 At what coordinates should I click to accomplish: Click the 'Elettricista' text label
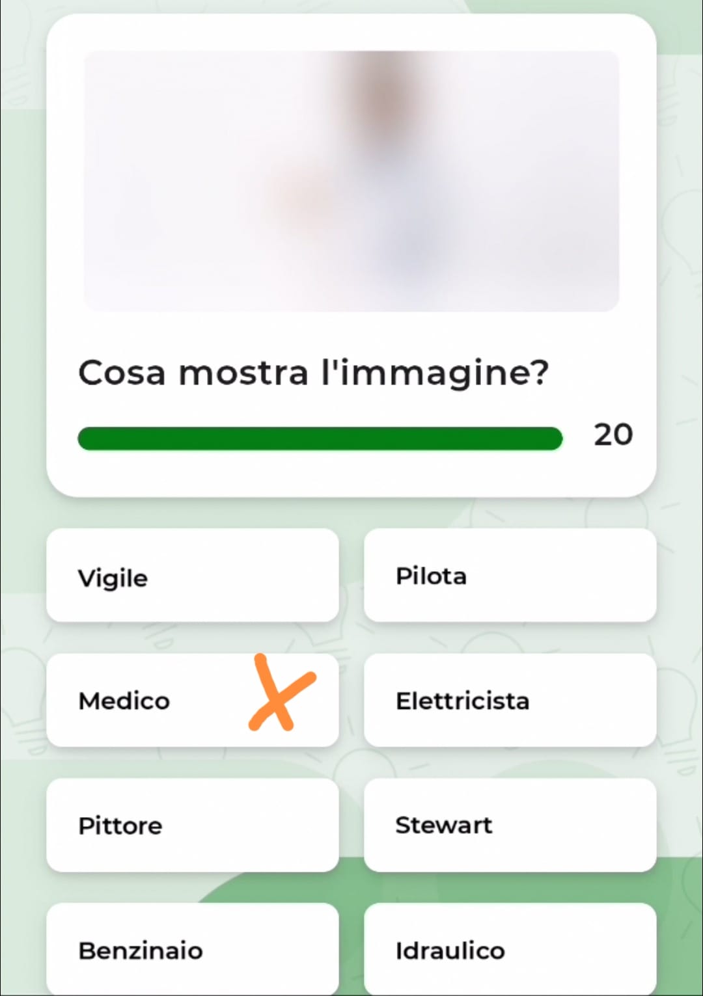coord(463,701)
